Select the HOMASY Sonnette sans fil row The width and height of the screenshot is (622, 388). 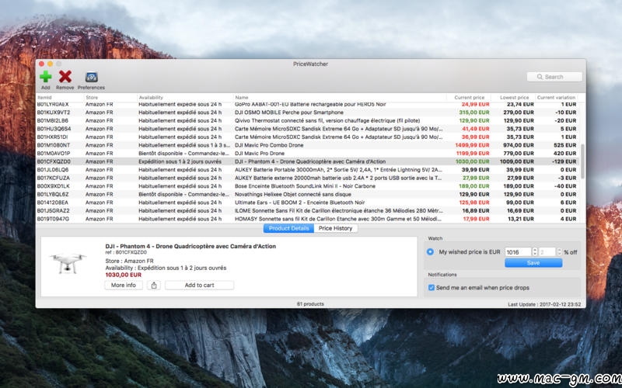click(307, 219)
